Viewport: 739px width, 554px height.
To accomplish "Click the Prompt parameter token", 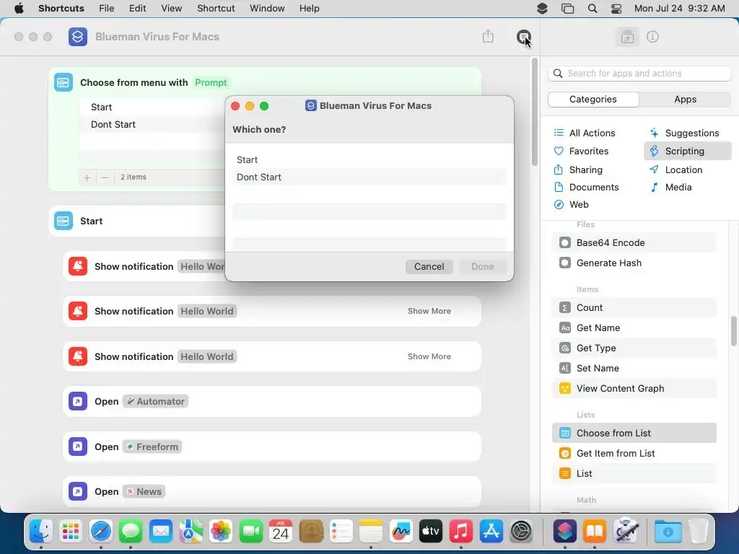I will (211, 82).
